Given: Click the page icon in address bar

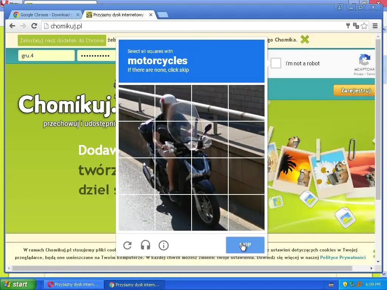Looking at the screenshot, I should tap(46, 26).
